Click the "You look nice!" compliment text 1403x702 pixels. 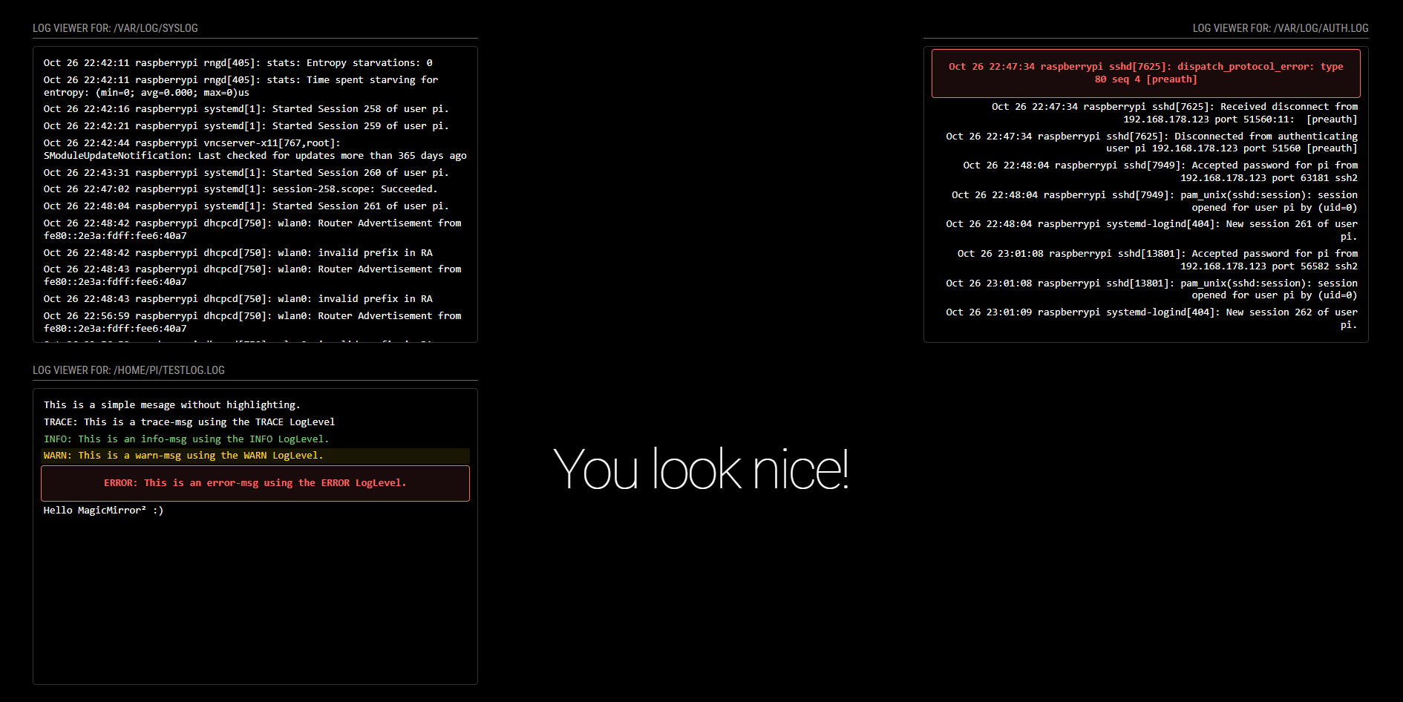(701, 469)
